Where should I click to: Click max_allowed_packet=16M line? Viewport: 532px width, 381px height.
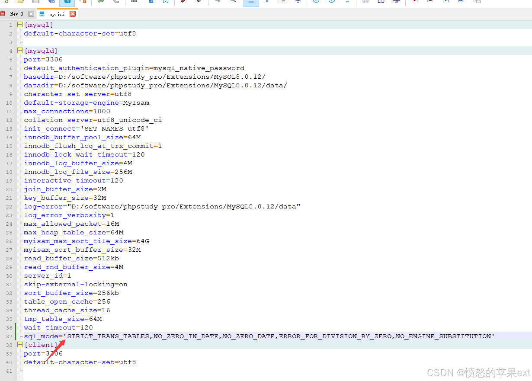pyautogui.click(x=71, y=224)
